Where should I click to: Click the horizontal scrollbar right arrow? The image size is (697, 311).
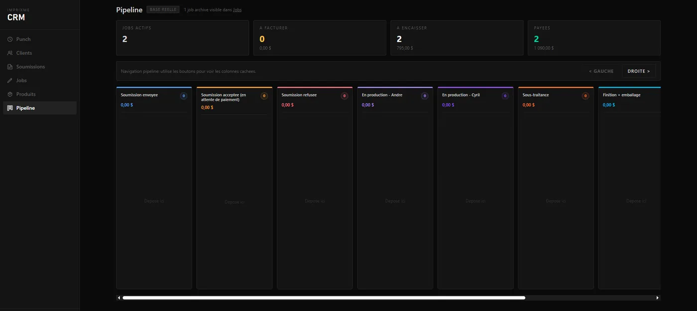658,298
